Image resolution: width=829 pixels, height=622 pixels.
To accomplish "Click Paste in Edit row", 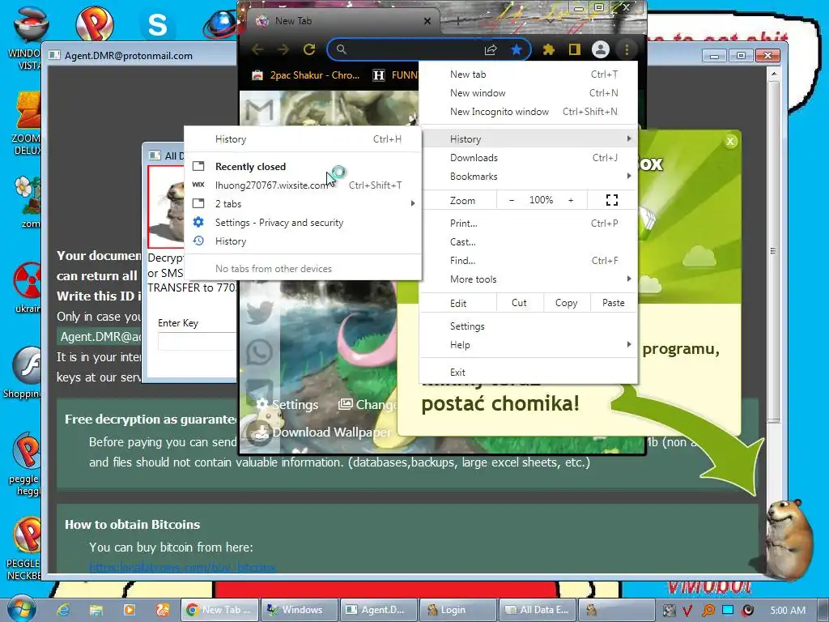I will 614,303.
